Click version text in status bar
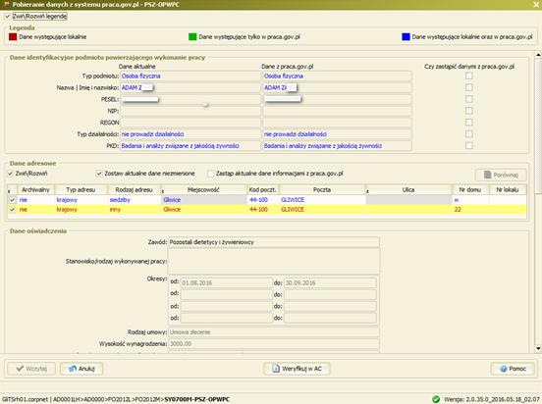Screen dimensions: 542x404 pos(492,399)
